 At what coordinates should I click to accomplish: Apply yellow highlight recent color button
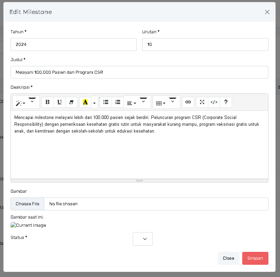tap(85, 102)
